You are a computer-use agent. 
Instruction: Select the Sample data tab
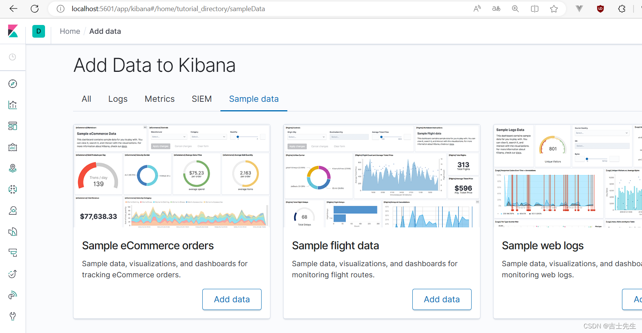click(x=254, y=99)
